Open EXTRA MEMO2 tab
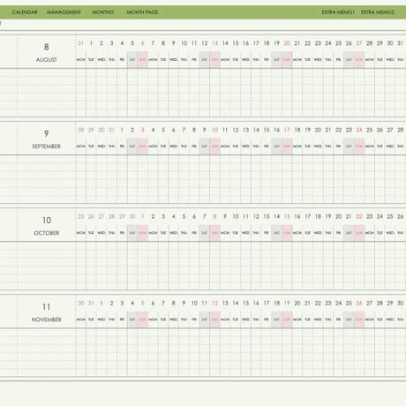This screenshot has height=406, width=406. pos(378,12)
